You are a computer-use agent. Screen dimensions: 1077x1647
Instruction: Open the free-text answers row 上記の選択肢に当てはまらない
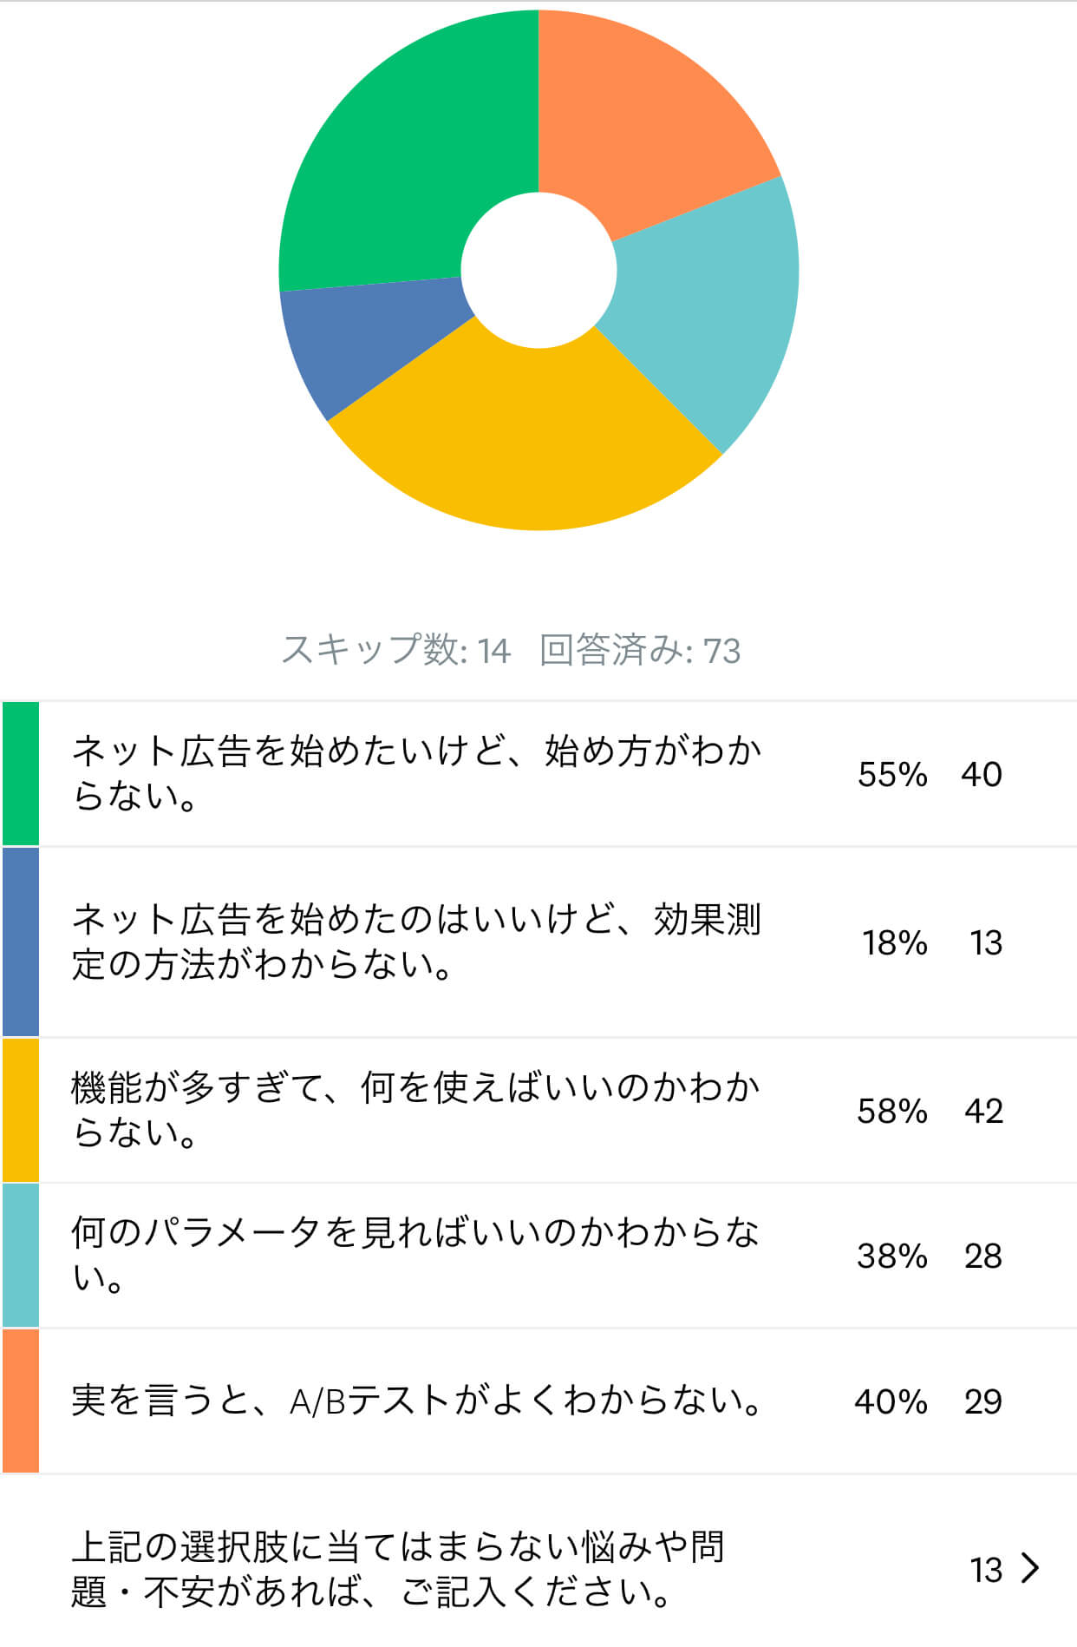click(x=538, y=1568)
